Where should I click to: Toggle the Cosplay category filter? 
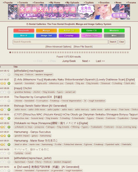tap(69, 36)
